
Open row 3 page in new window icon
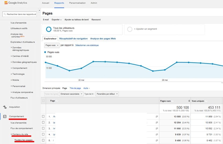tap(157, 128)
